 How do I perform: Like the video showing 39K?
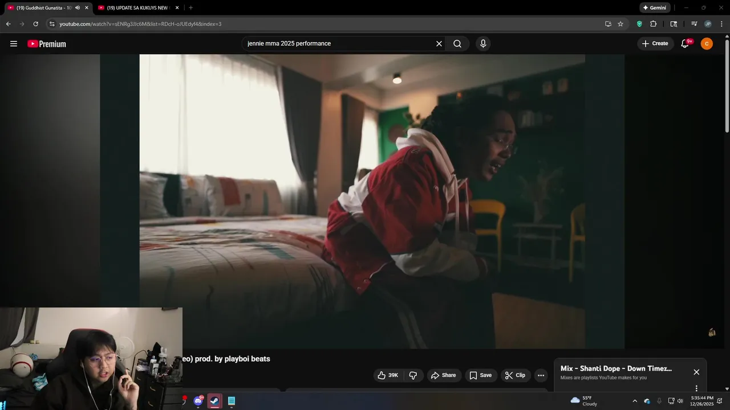tap(388, 375)
